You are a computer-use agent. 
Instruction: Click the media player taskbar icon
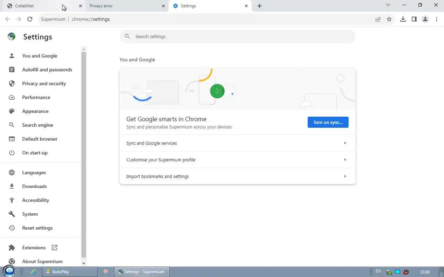tap(106, 272)
